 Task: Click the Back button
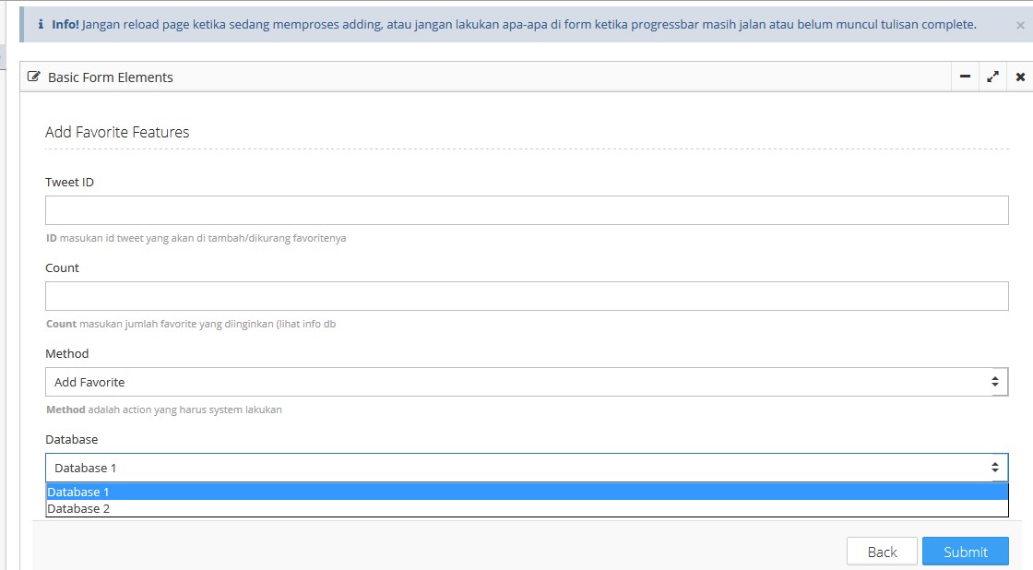(x=882, y=551)
